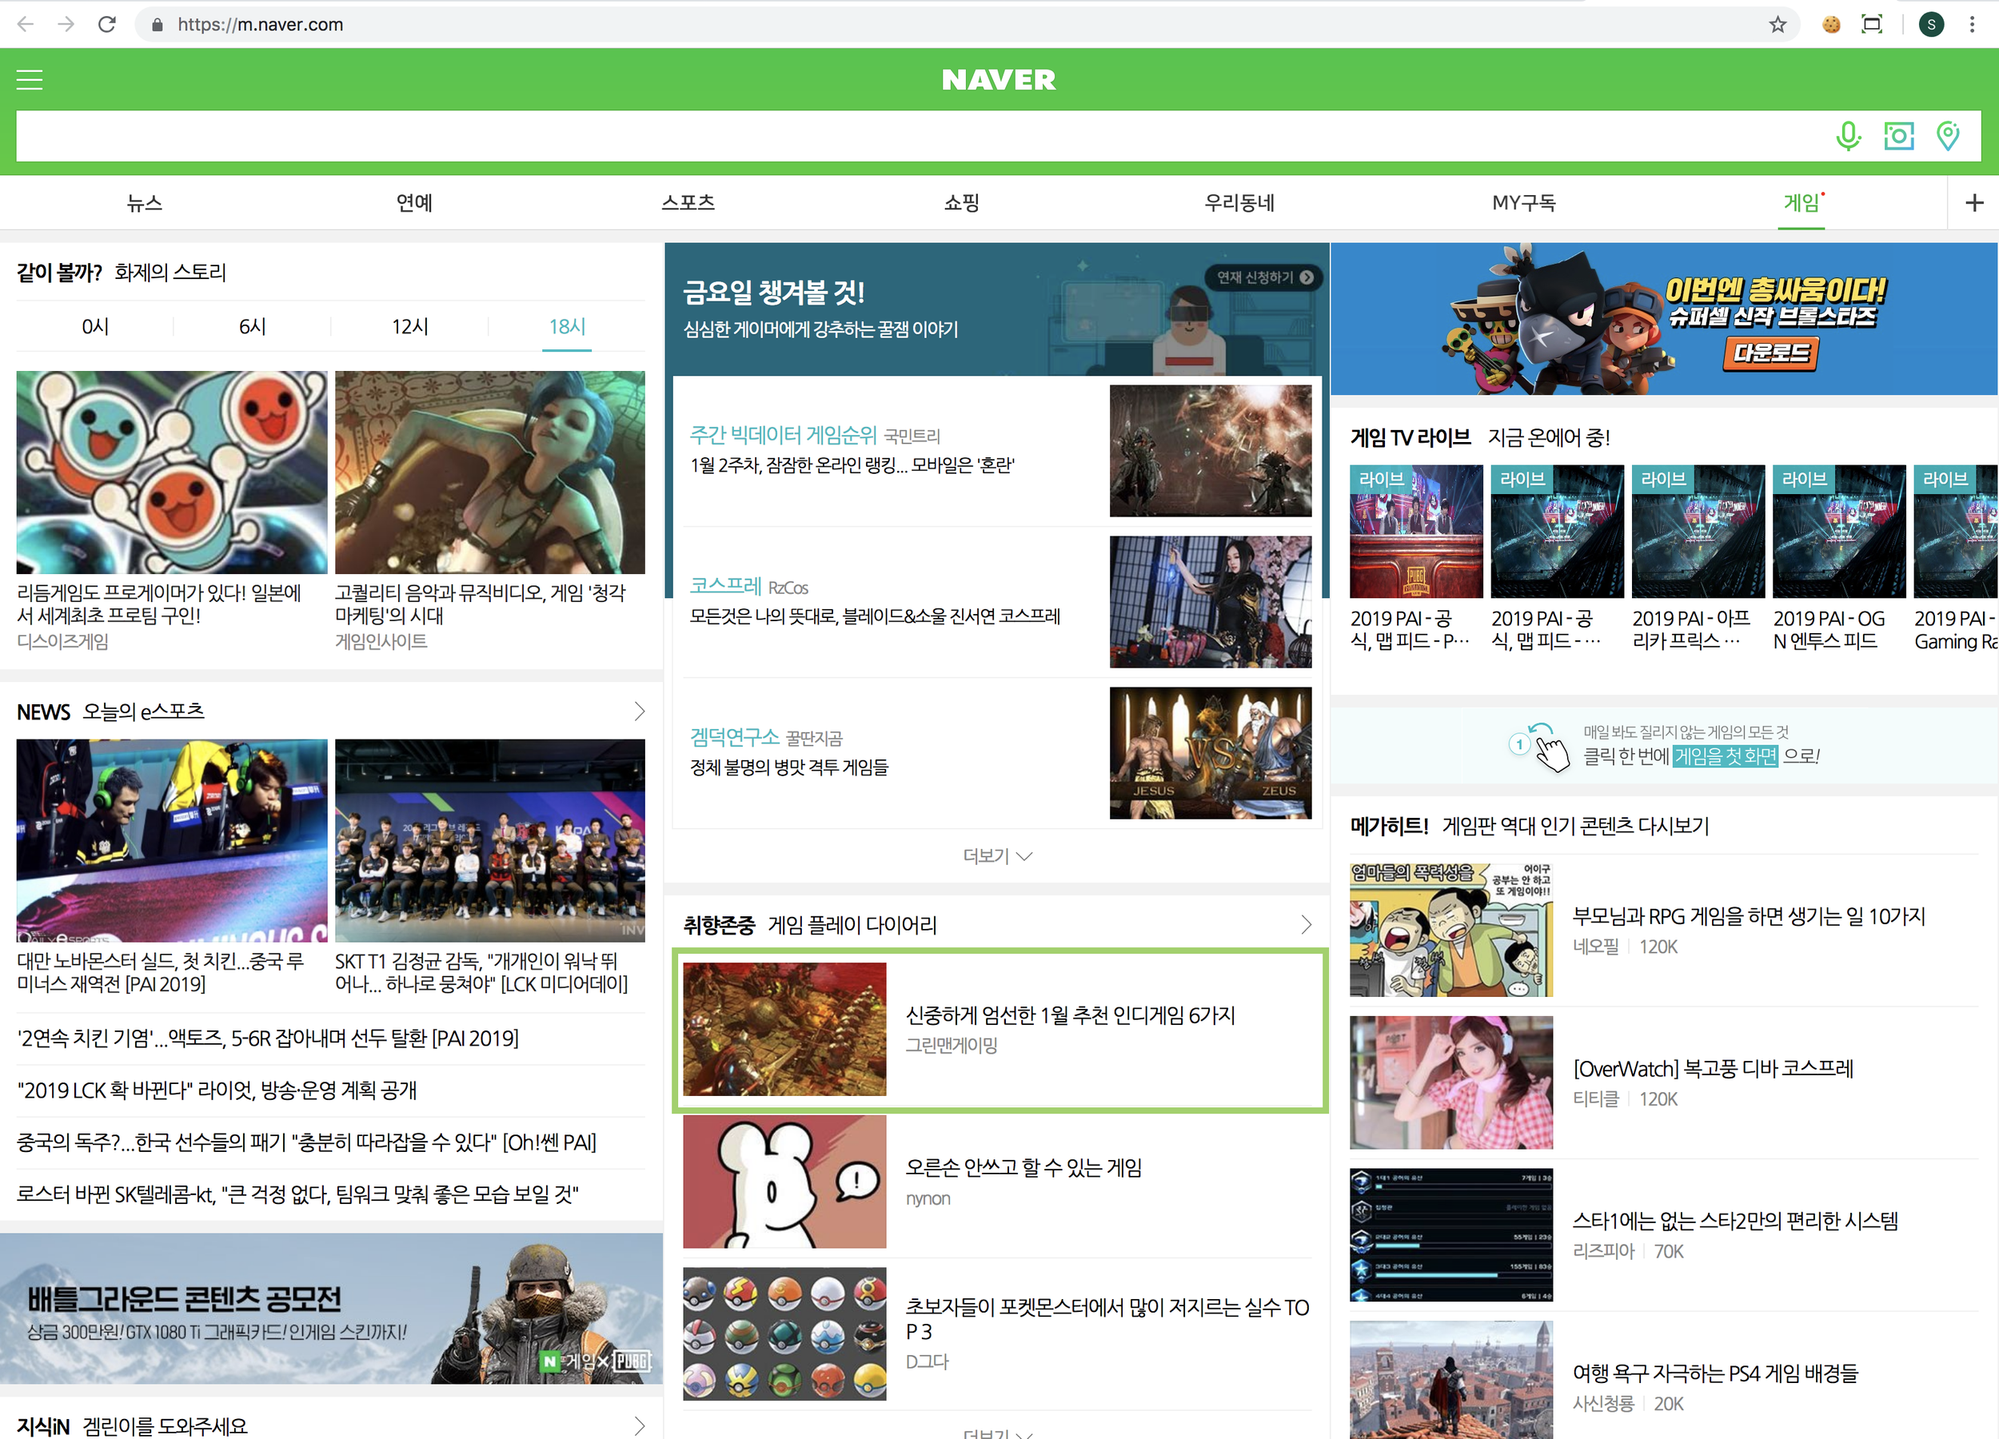Expand 더보기 below 겜덕연구소 article
The image size is (1999, 1439).
coord(997,855)
